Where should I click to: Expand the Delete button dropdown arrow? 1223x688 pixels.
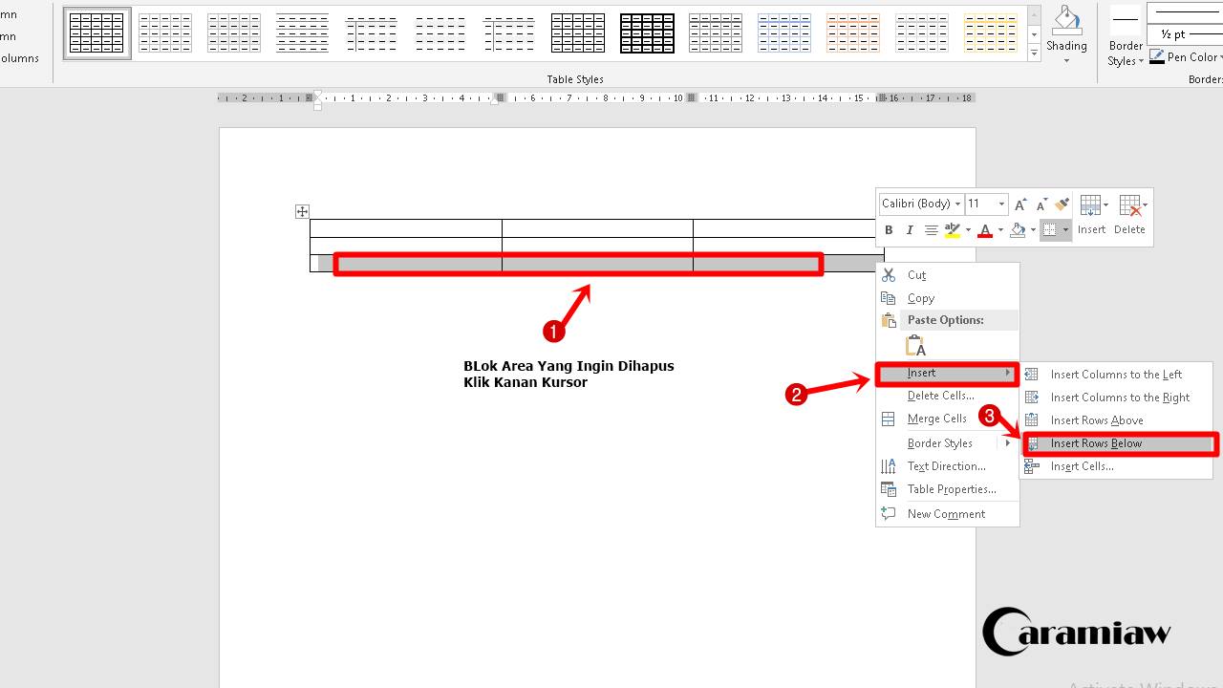[x=1145, y=205]
